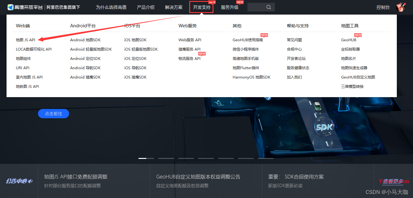The height and width of the screenshot is (198, 413).
Task: Open 服务升级 menu
Action: click(230, 7)
